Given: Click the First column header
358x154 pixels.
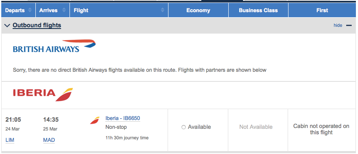Looking at the screenshot, I should (322, 10).
